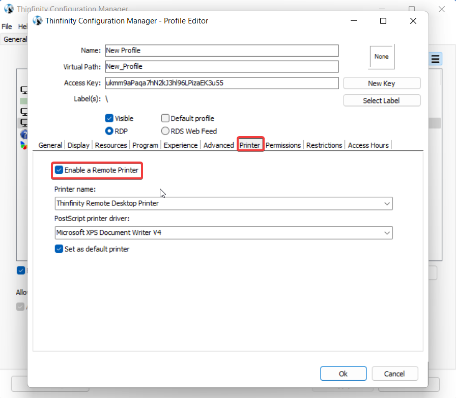Open the General tab in Profile Editor
This screenshot has height=398, width=456.
pos(50,145)
